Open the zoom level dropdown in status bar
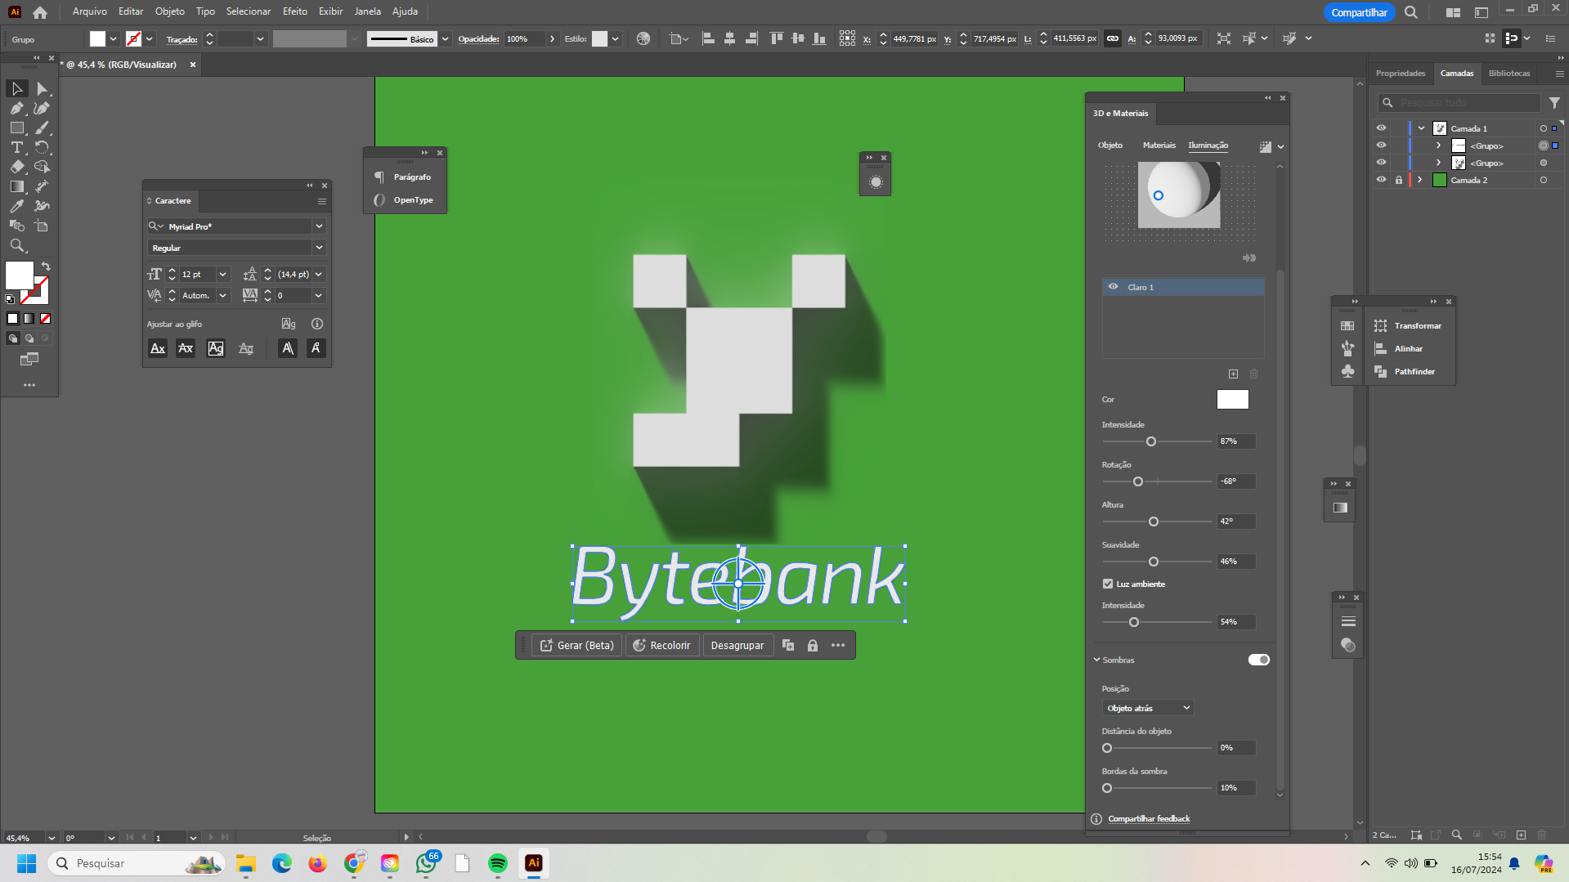This screenshot has width=1569, height=882. point(52,838)
